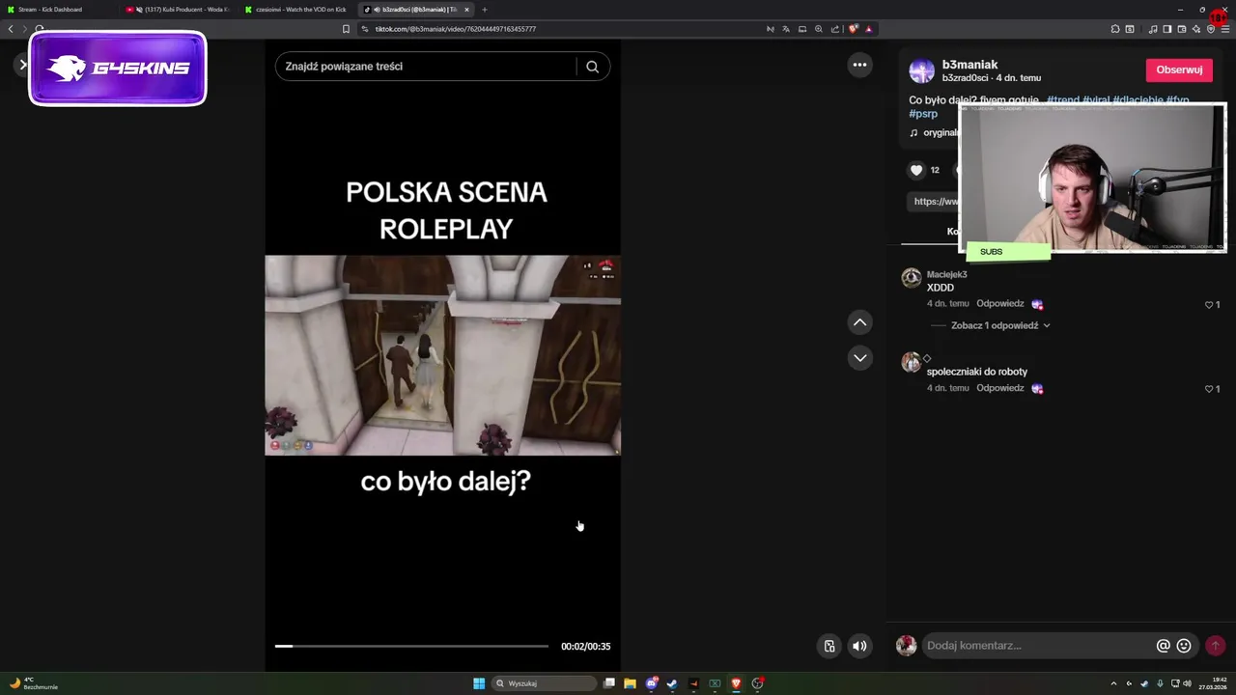Like the 'spoleczniaki do roboty' comment
The width and height of the screenshot is (1236, 695).
[x=1208, y=389]
